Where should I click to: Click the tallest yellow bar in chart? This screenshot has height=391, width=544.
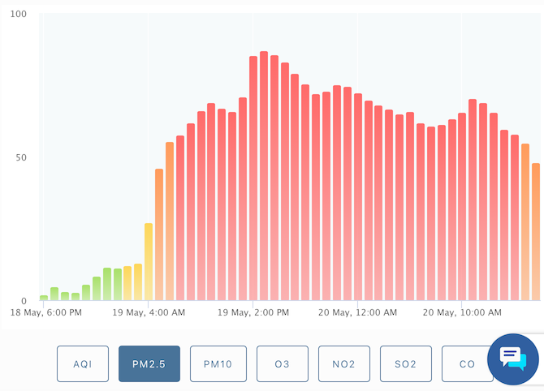point(149,261)
